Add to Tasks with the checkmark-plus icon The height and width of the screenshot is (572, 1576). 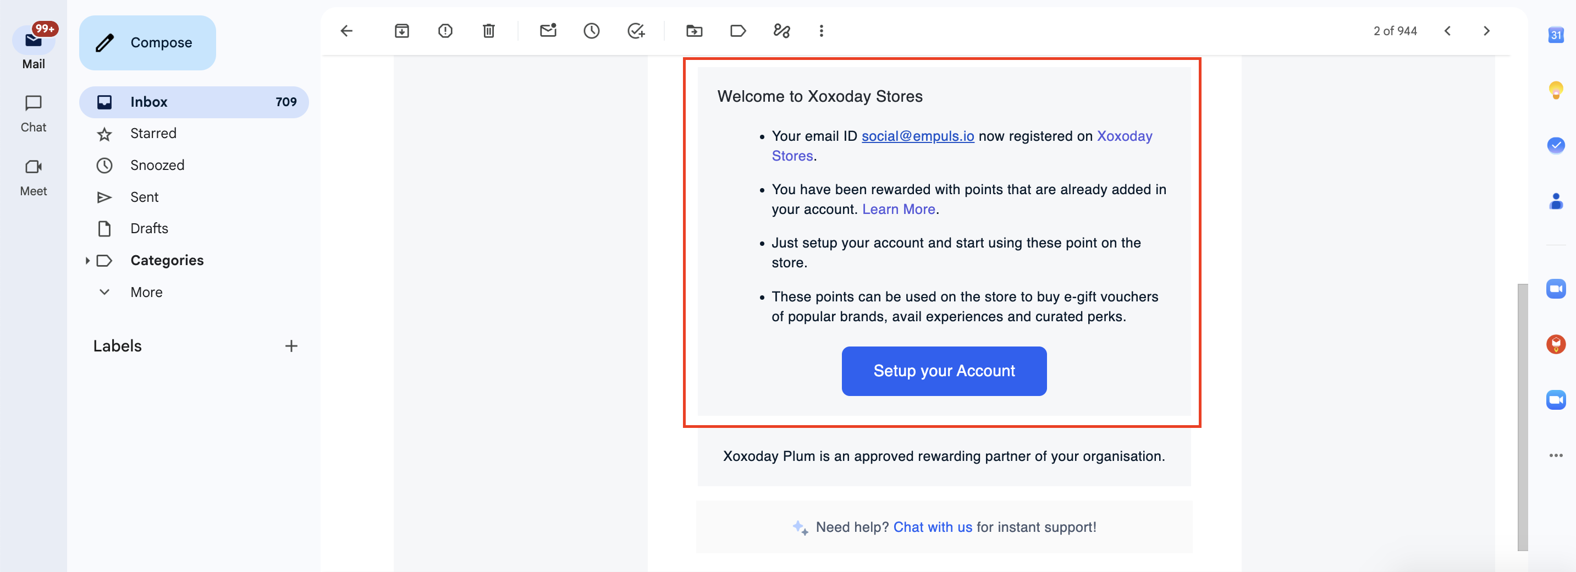(x=636, y=31)
